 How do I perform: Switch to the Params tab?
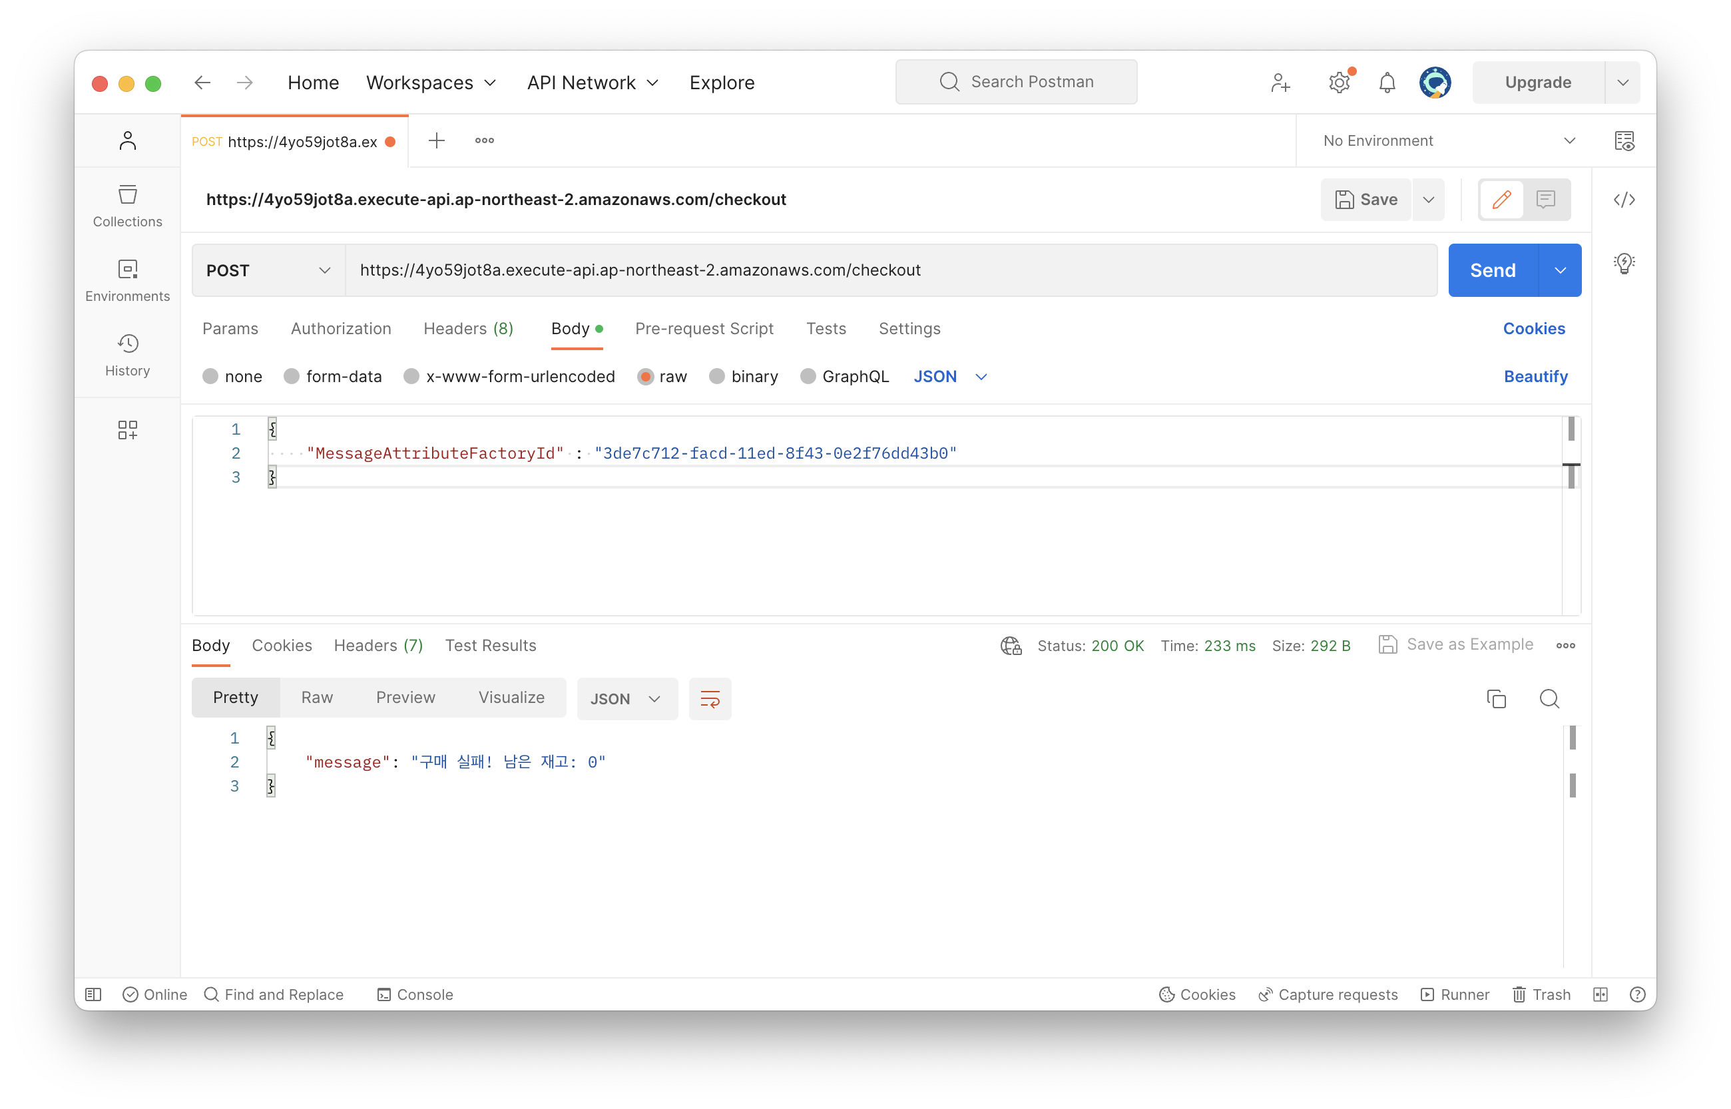pos(230,328)
